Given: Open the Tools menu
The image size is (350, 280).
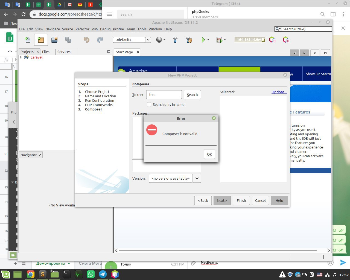Looking at the screenshot, I should [x=142, y=29].
